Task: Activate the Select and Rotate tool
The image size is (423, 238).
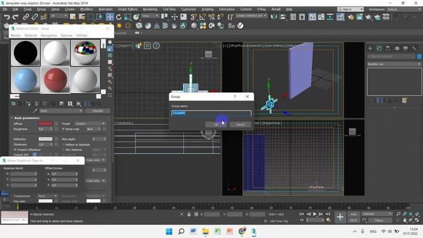Action: [119, 17]
